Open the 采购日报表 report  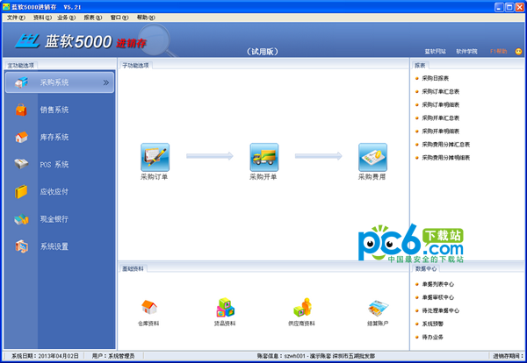point(436,78)
